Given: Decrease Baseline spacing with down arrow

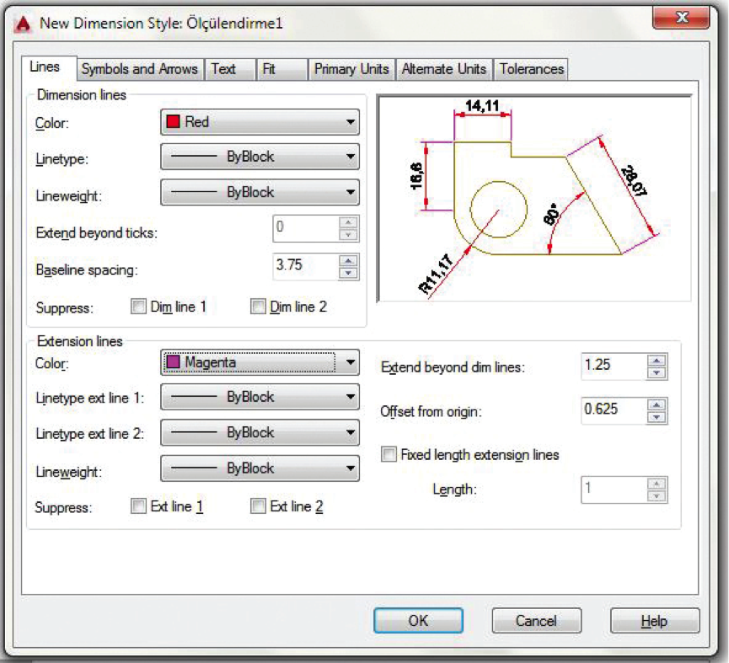Looking at the screenshot, I should [348, 272].
